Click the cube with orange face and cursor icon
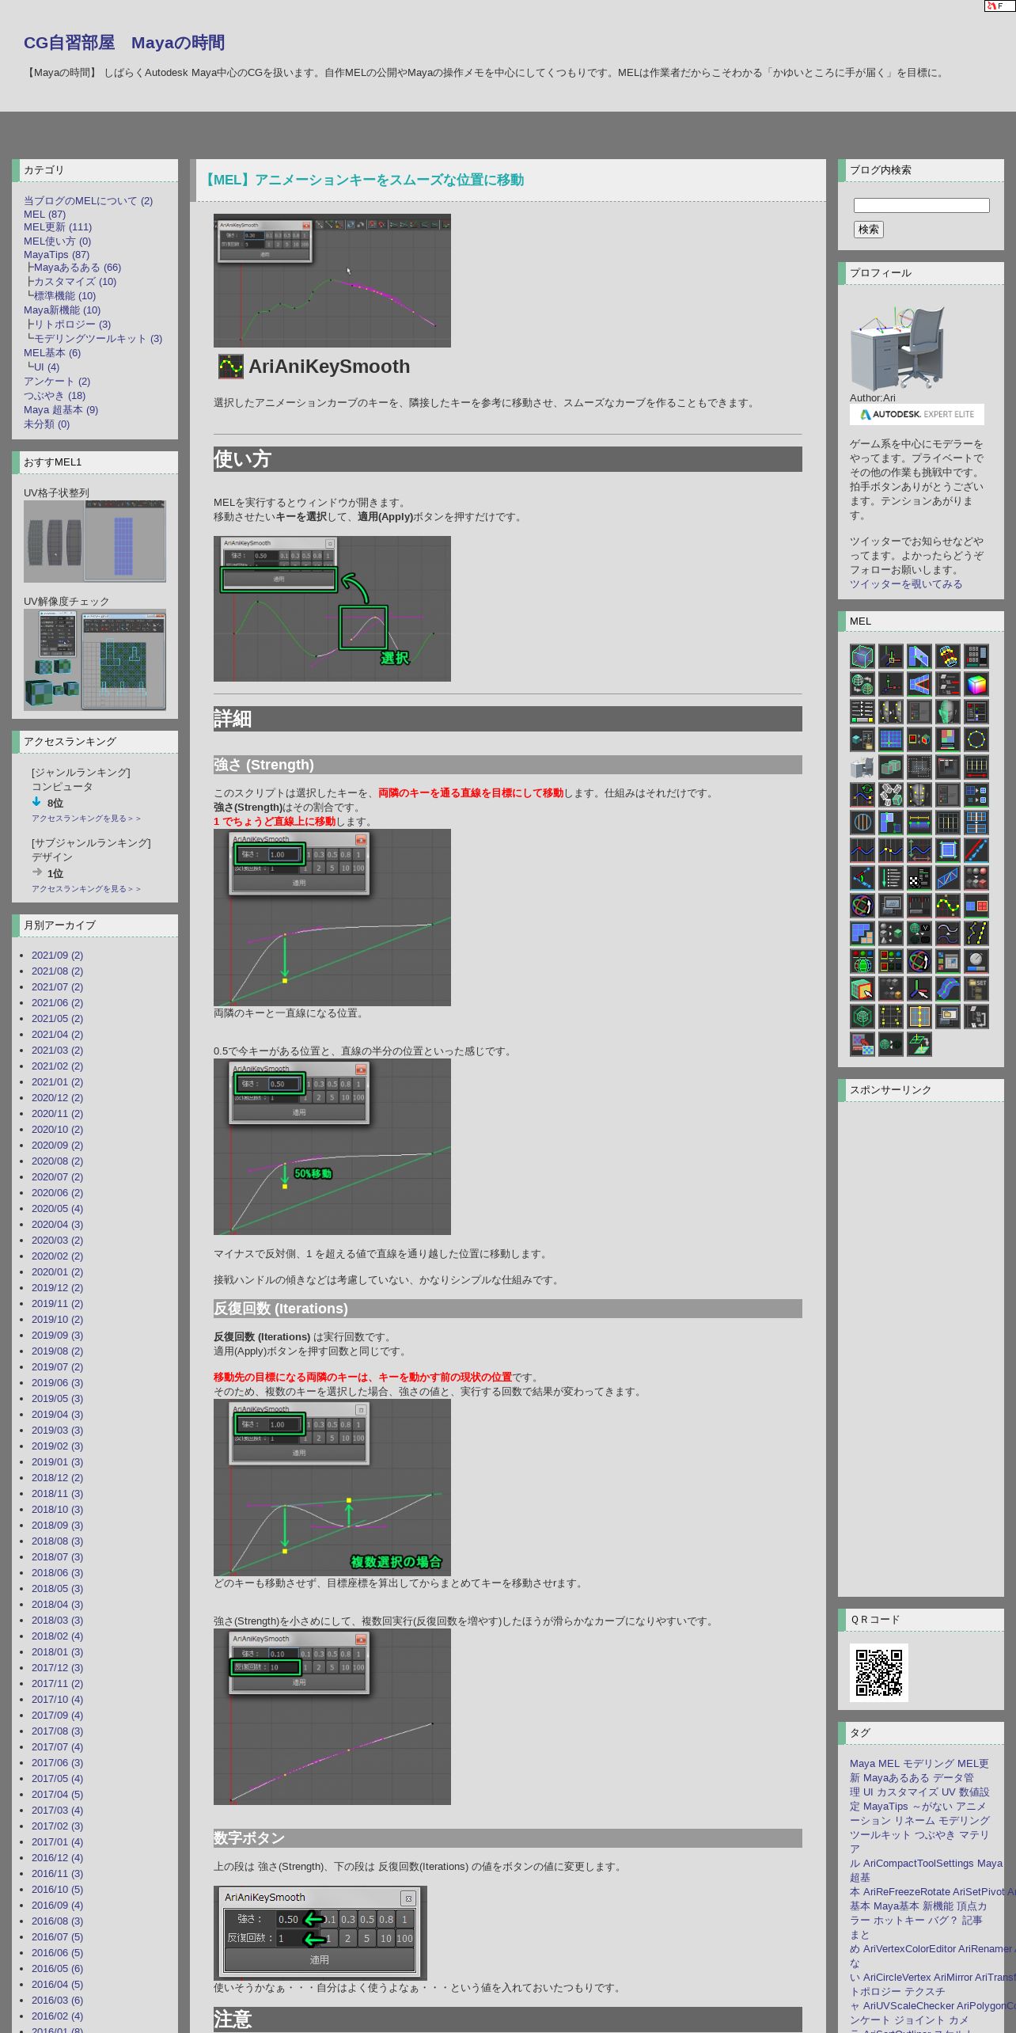1016x2033 pixels. [862, 989]
